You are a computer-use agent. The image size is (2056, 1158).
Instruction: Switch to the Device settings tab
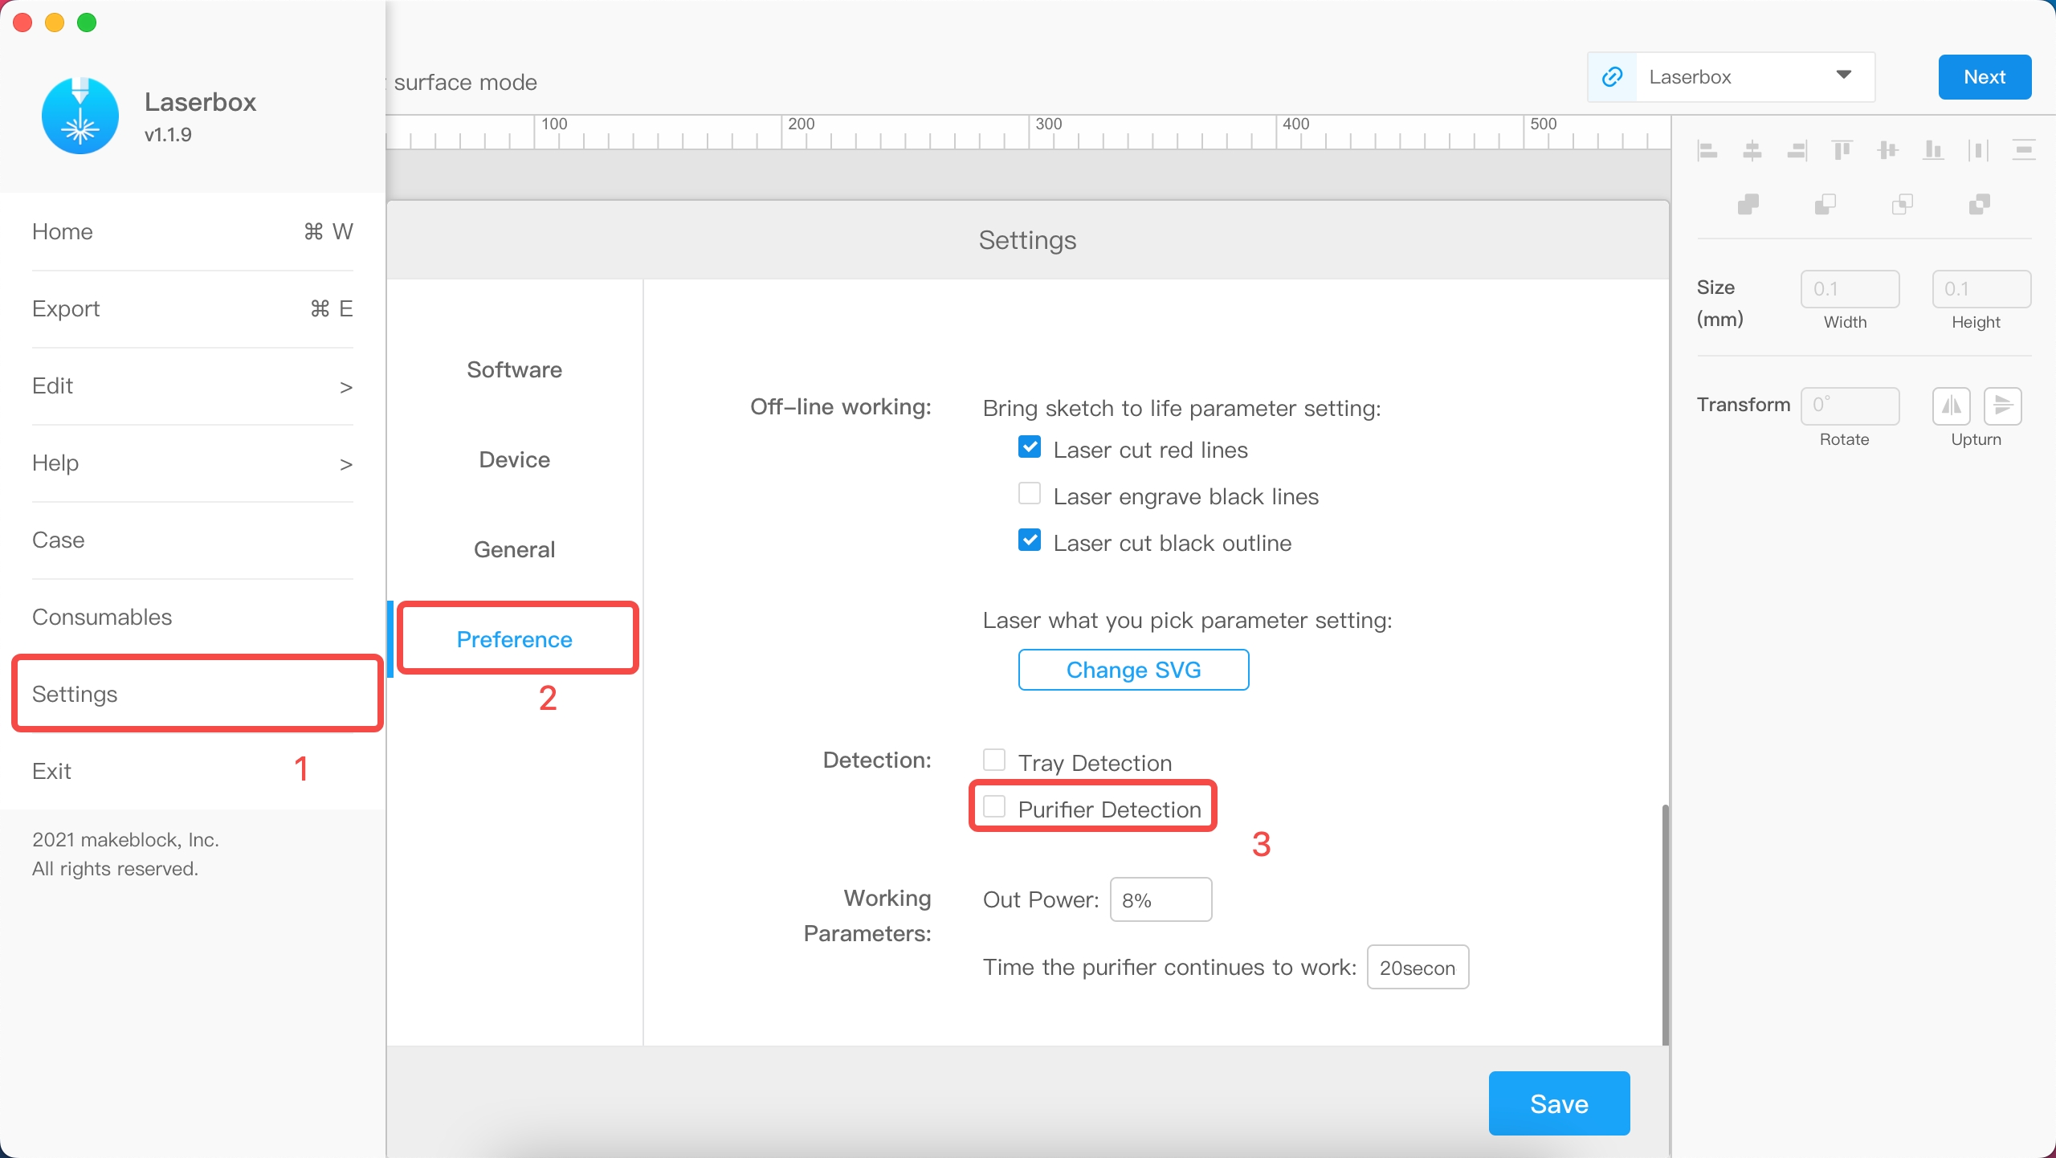[x=514, y=459]
